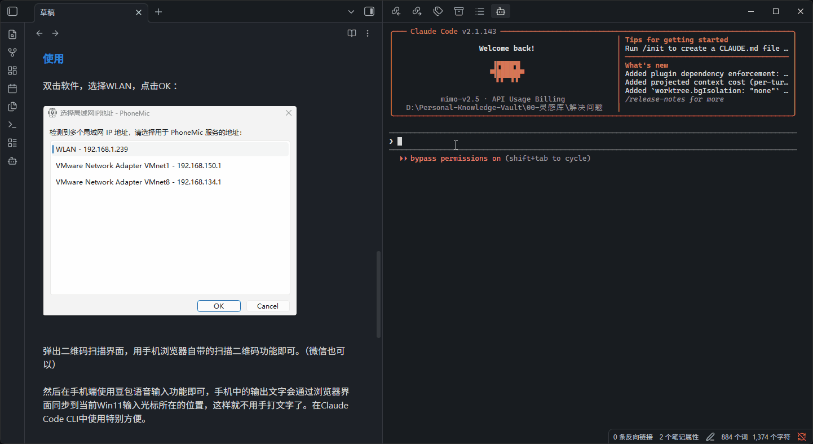Click mimo-v2.5 · API Usage Billing text

503,99
